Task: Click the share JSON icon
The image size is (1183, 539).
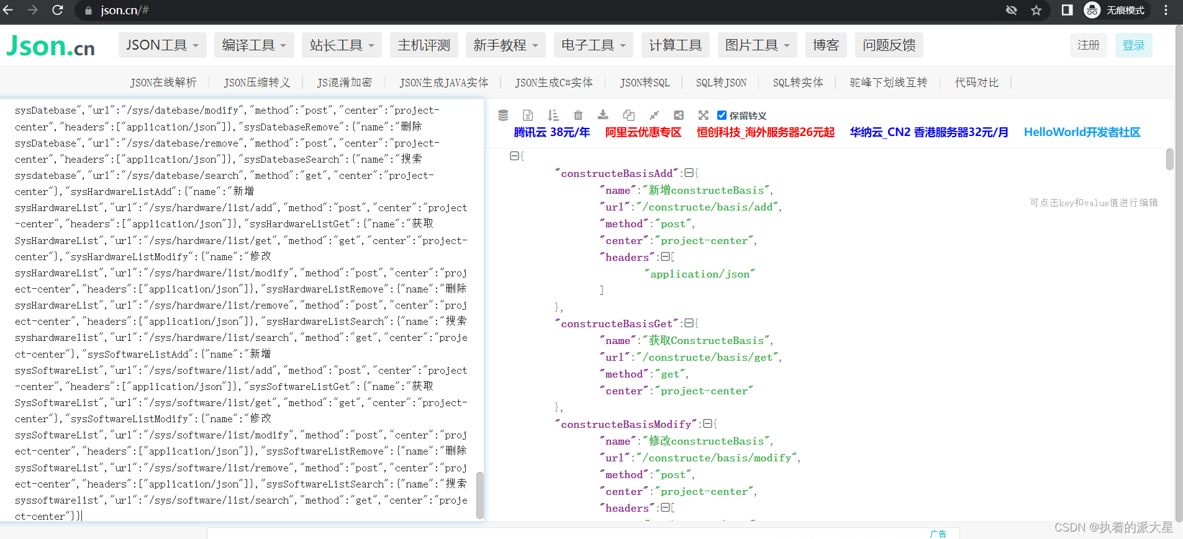Action: point(679,115)
